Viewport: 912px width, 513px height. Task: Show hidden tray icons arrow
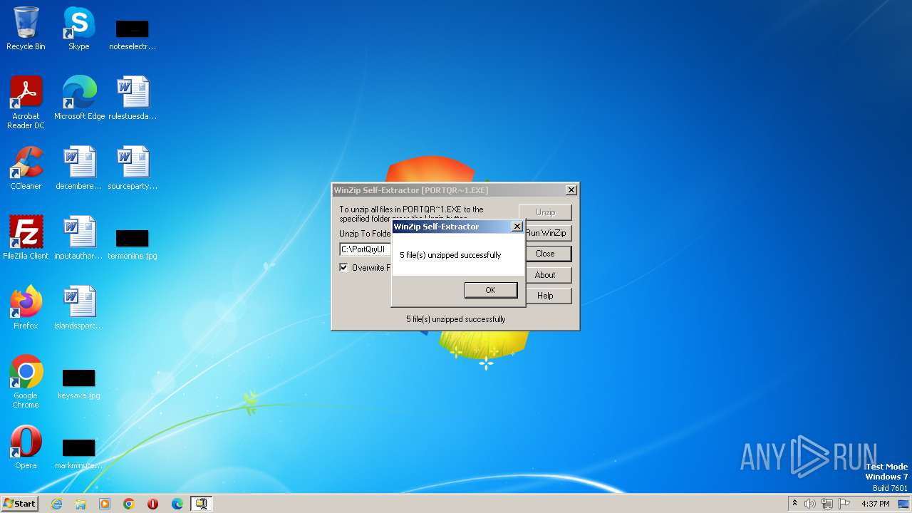pyautogui.click(x=794, y=503)
